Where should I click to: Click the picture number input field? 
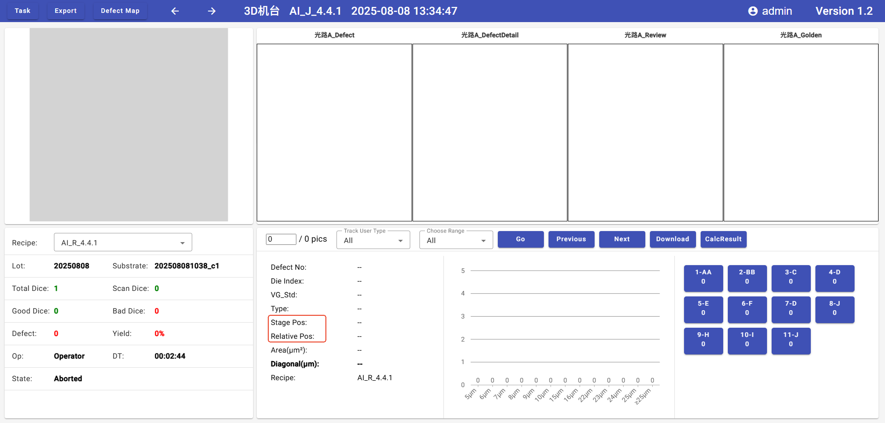pyautogui.click(x=281, y=239)
